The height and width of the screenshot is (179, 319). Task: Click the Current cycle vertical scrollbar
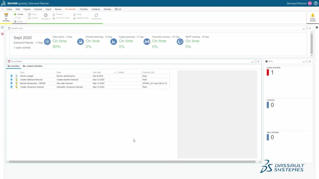pyautogui.click(x=312, y=44)
